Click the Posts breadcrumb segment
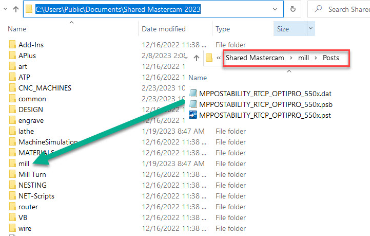 tap(331, 58)
